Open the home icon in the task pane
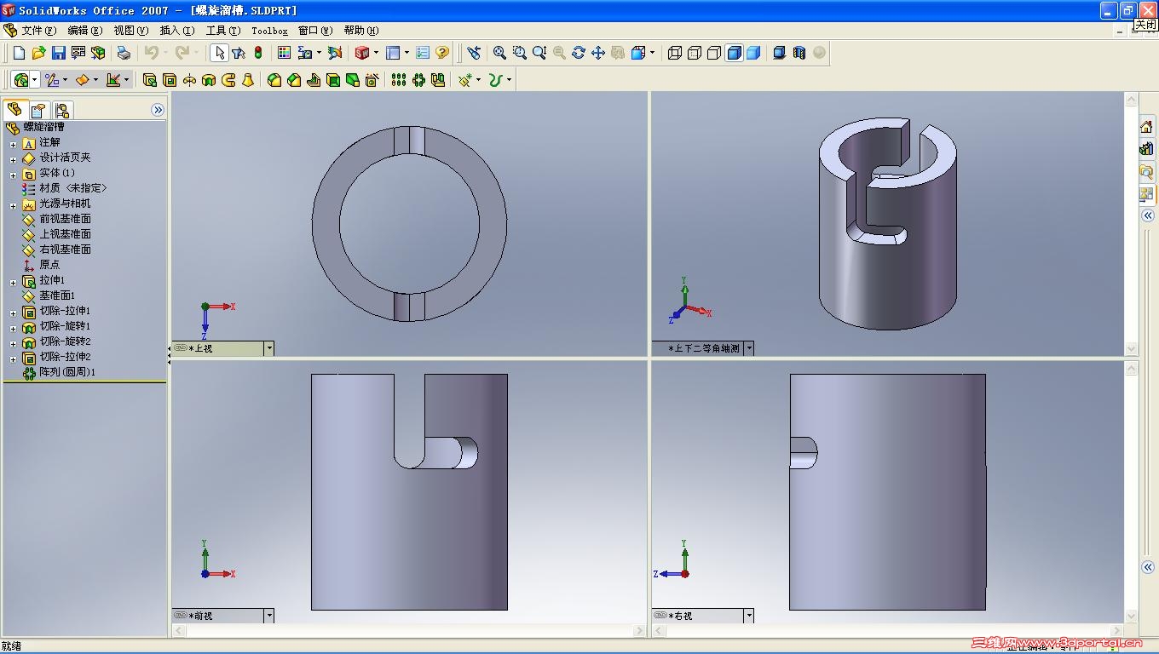Viewport: 1159px width, 654px height. (1146, 127)
